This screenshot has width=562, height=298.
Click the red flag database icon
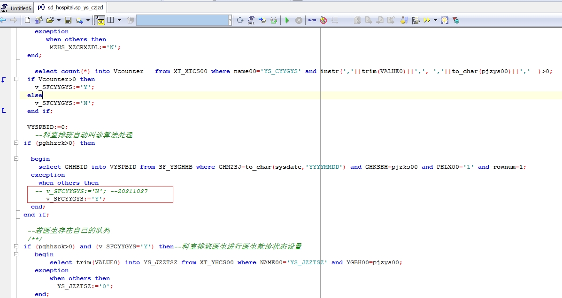pos(456,21)
